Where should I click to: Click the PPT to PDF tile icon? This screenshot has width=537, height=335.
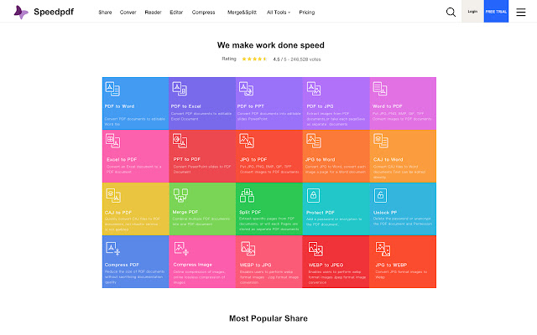pyautogui.click(x=180, y=141)
